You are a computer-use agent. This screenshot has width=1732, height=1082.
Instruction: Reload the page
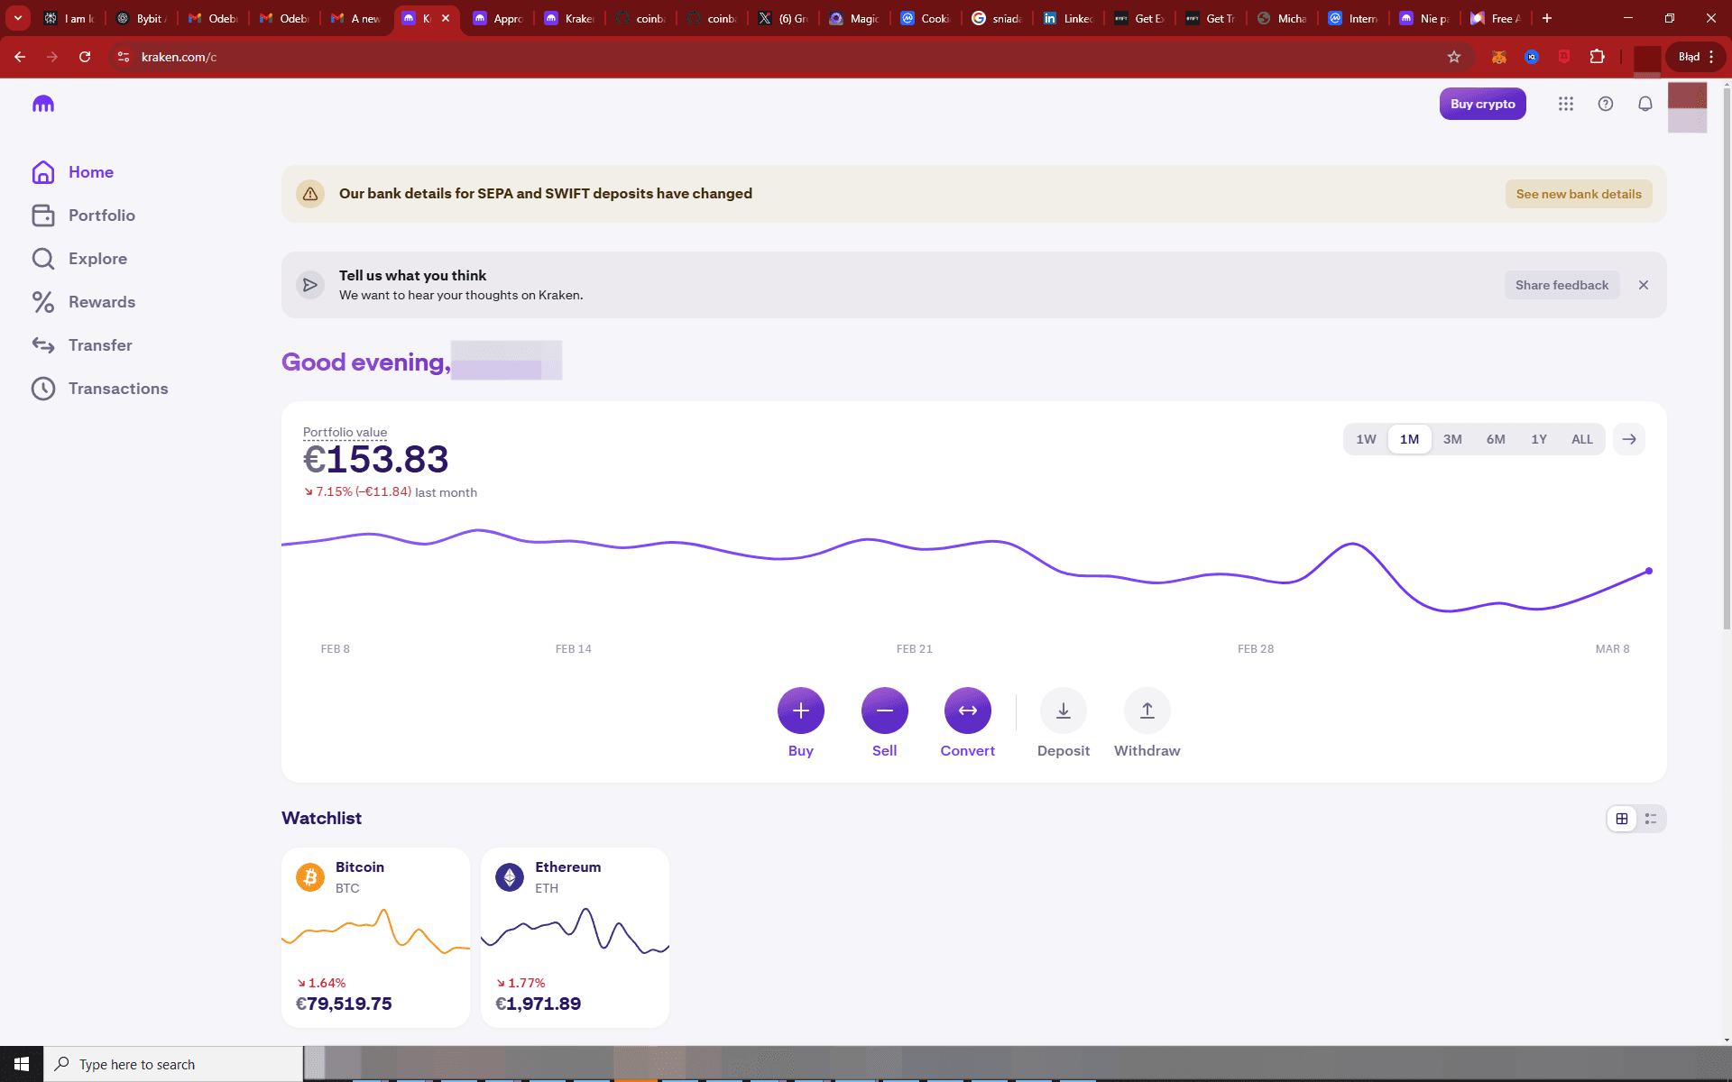click(x=85, y=57)
